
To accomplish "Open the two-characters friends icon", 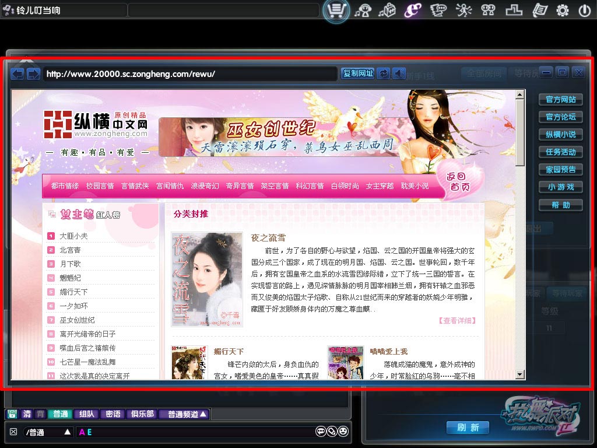I will click(x=489, y=10).
